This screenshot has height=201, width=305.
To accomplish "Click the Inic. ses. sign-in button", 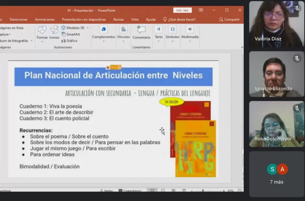I will [x=182, y=10].
